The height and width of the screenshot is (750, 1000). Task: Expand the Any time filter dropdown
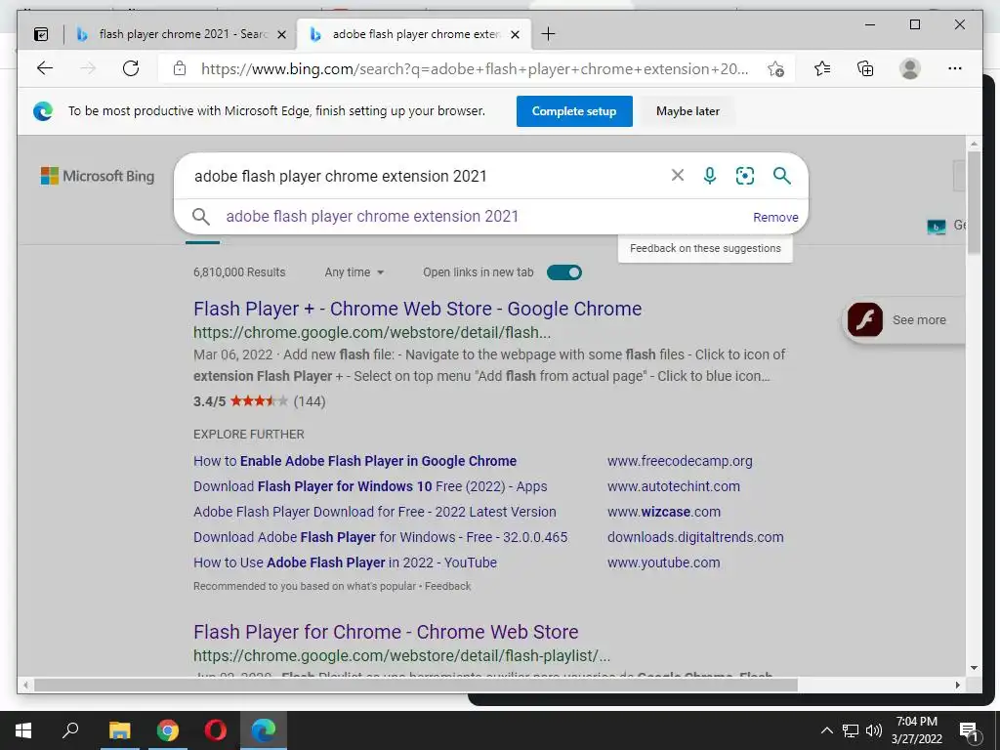(x=354, y=272)
